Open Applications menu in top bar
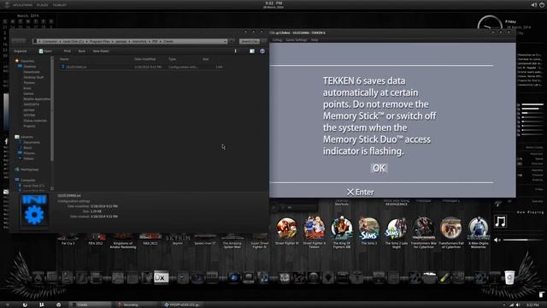 pos(22,5)
